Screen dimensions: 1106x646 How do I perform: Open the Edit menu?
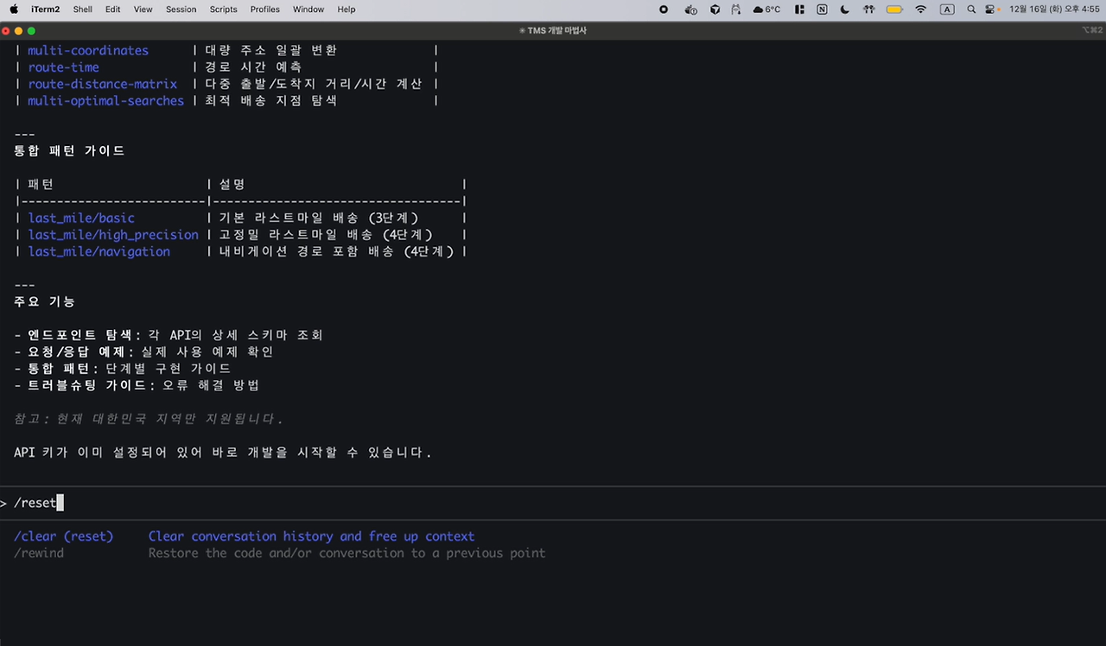point(113,9)
